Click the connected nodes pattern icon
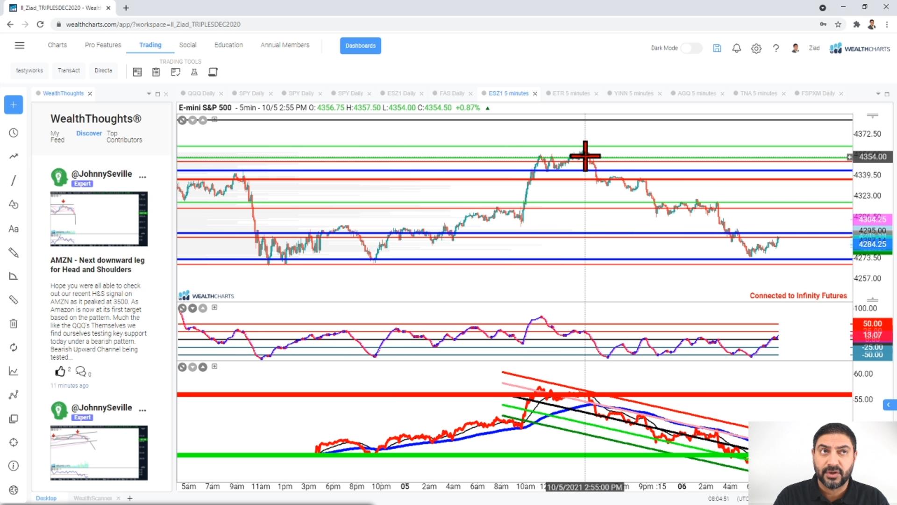This screenshot has height=505, width=897. click(14, 395)
